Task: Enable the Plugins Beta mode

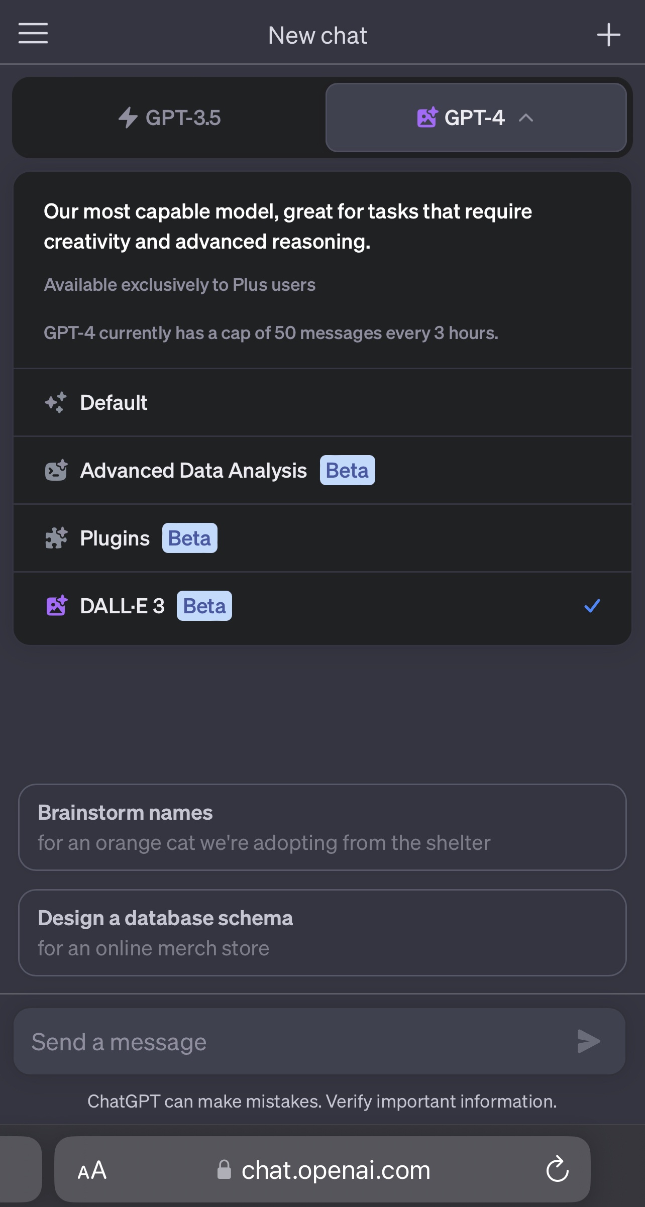Action: (x=321, y=537)
